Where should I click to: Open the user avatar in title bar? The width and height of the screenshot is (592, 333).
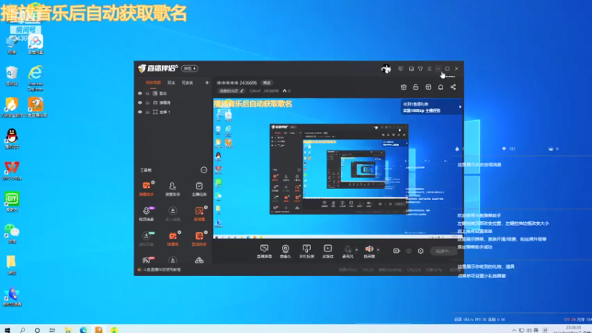point(386,69)
